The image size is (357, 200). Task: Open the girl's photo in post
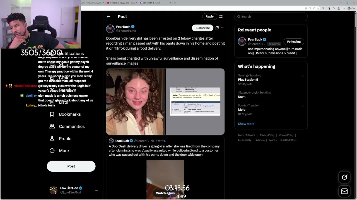(x=136, y=102)
